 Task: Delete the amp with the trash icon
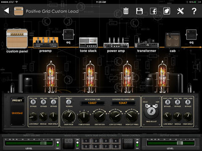[126, 11]
